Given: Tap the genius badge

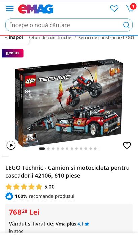Looking at the screenshot, I should click(x=13, y=53).
